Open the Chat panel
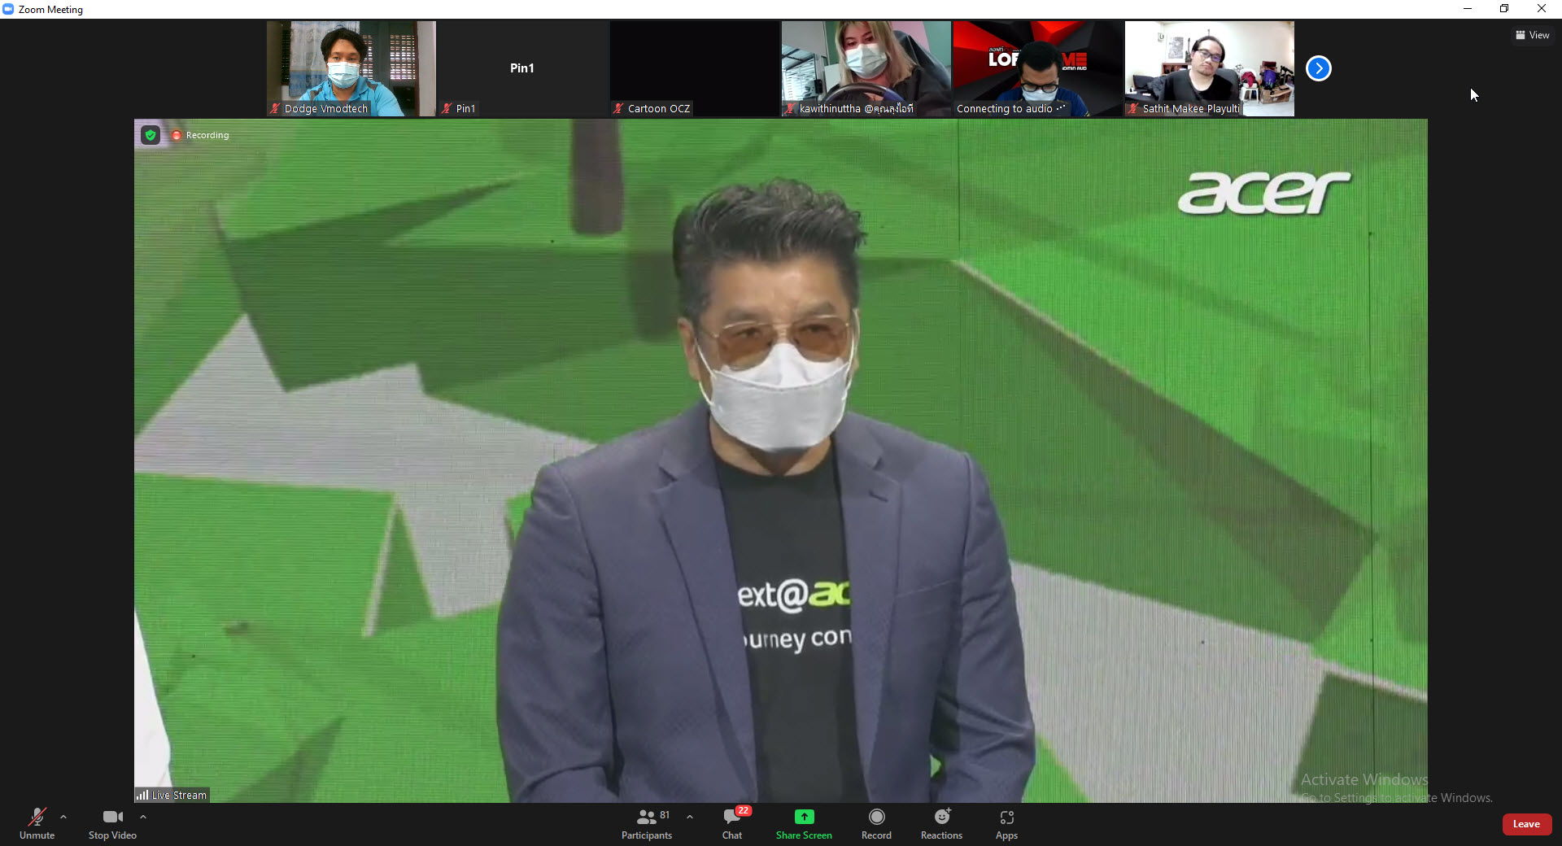The height and width of the screenshot is (846, 1562). click(x=732, y=823)
